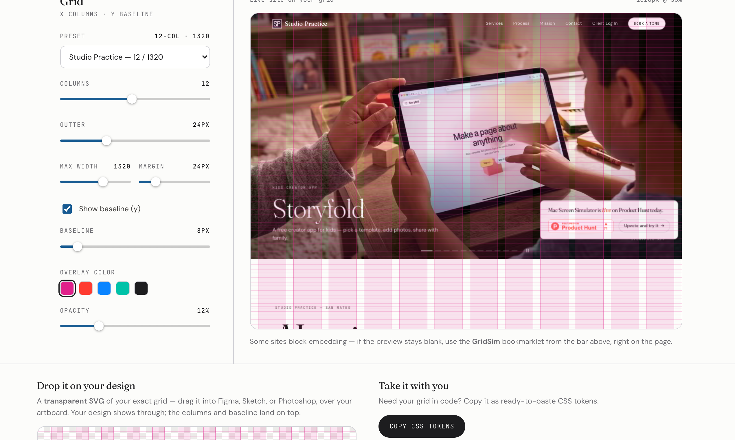Click the SP logo icon in preview
This screenshot has height=440, width=735.
[x=277, y=24]
